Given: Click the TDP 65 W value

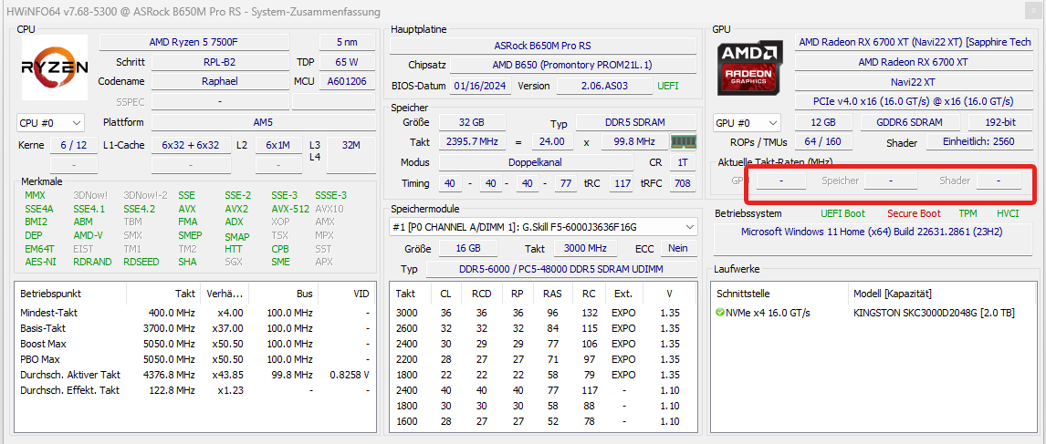Looking at the screenshot, I should [x=346, y=62].
